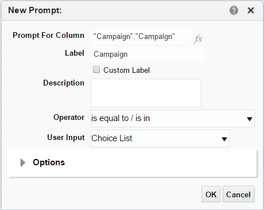Screen dimensions: 264x210
Task: Click the fx Edit Formula icon
Action: (198, 39)
